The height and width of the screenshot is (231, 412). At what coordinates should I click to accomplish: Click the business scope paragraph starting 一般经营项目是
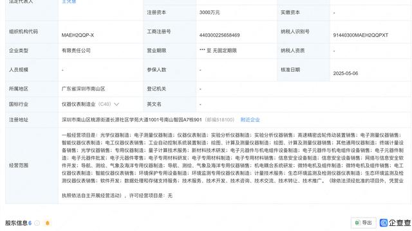[x=232, y=166]
